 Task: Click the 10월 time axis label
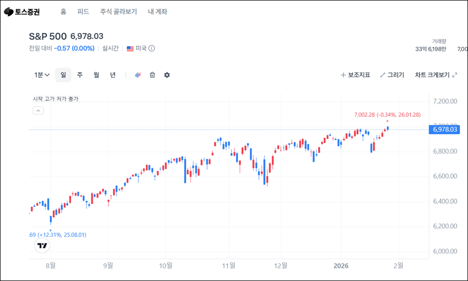[166, 265]
